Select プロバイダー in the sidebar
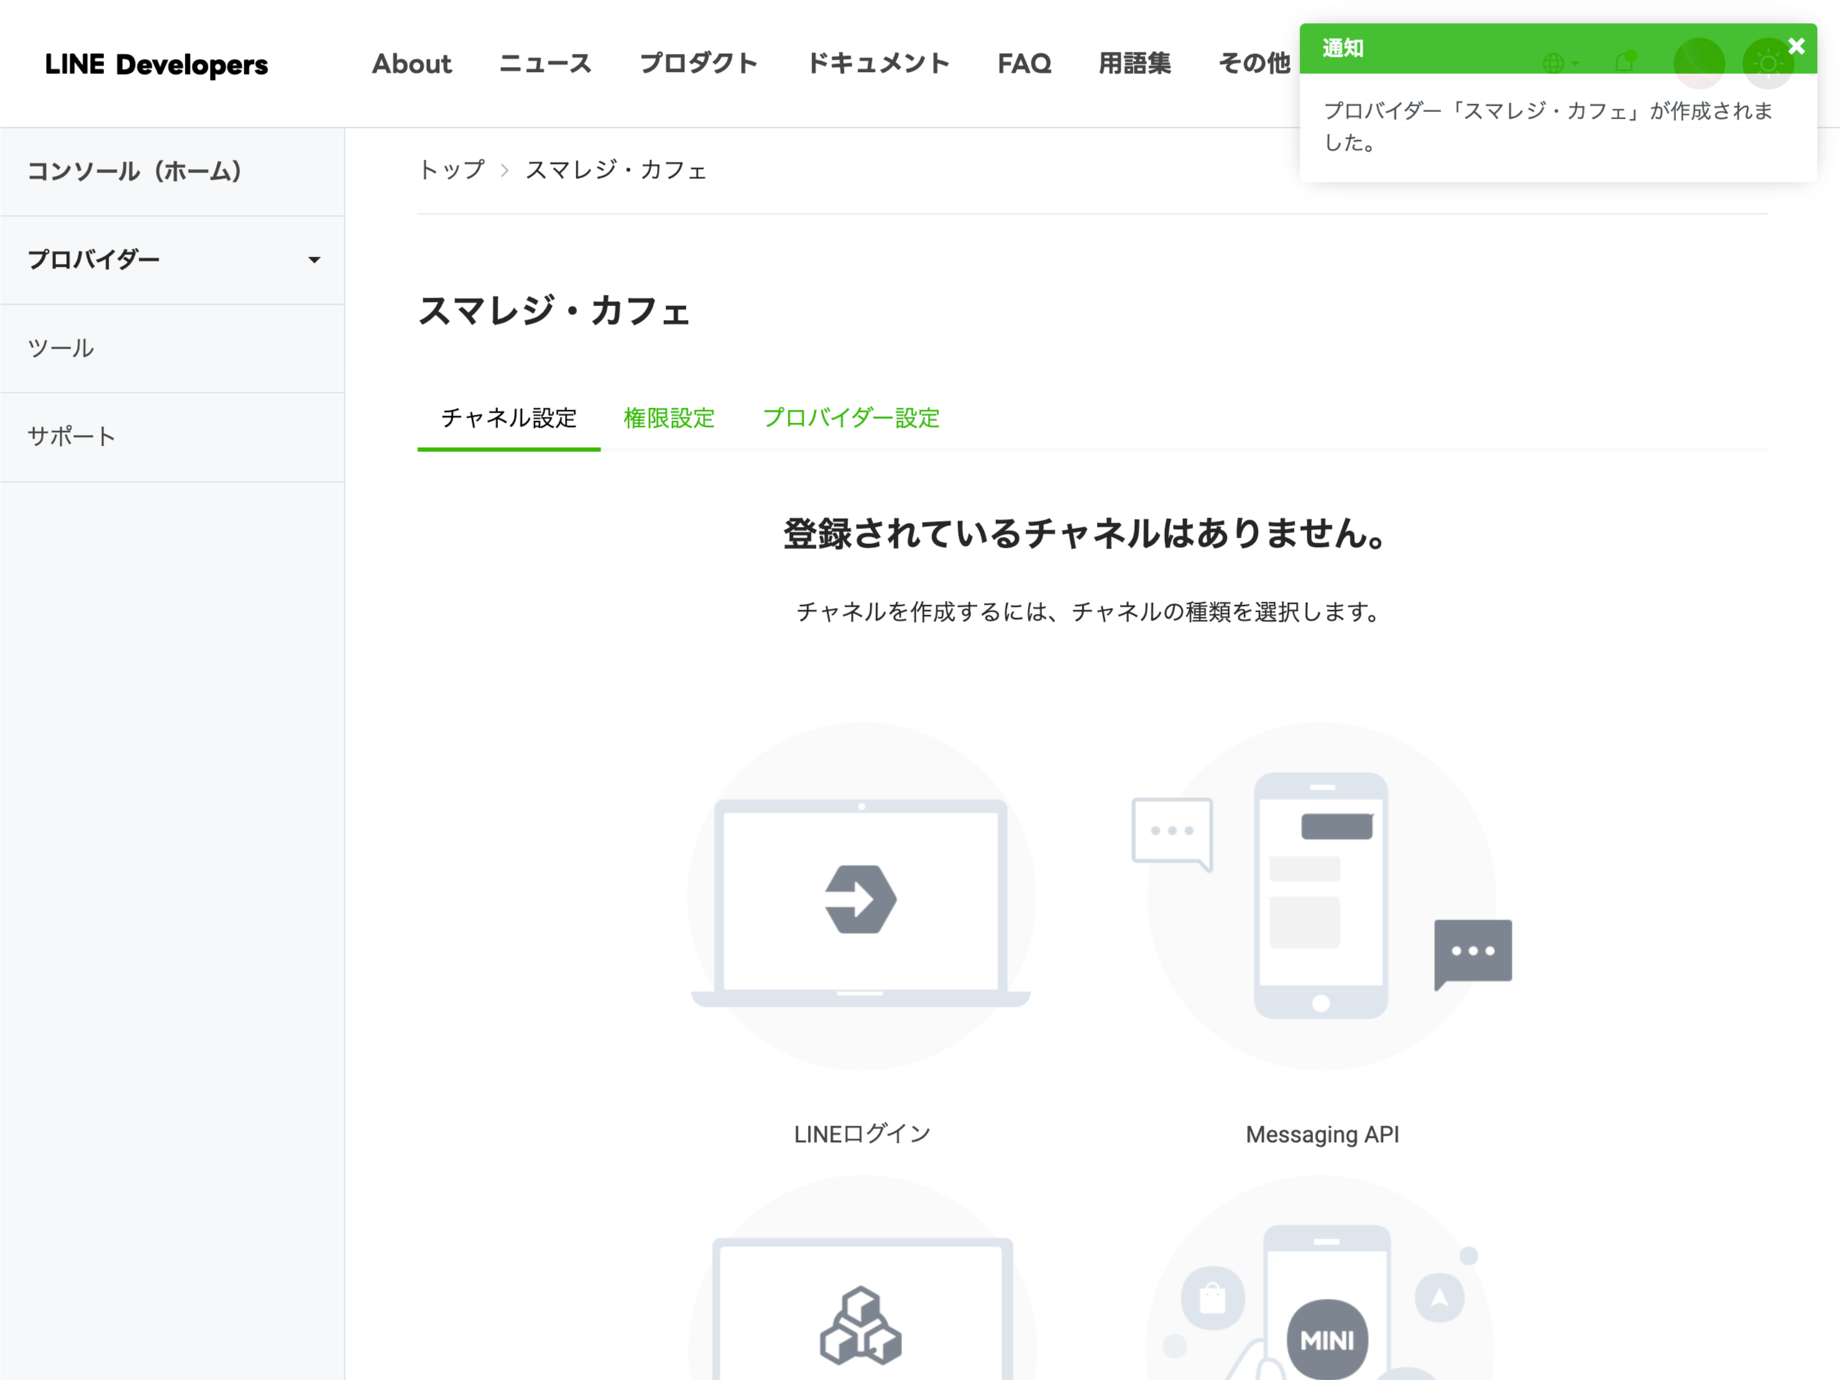This screenshot has width=1840, height=1380. 172,260
